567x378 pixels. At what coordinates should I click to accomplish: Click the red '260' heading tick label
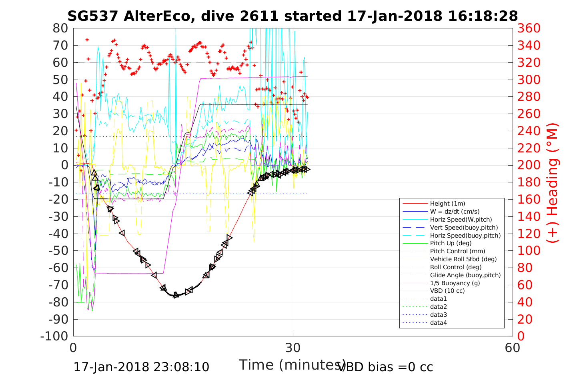coord(529,114)
